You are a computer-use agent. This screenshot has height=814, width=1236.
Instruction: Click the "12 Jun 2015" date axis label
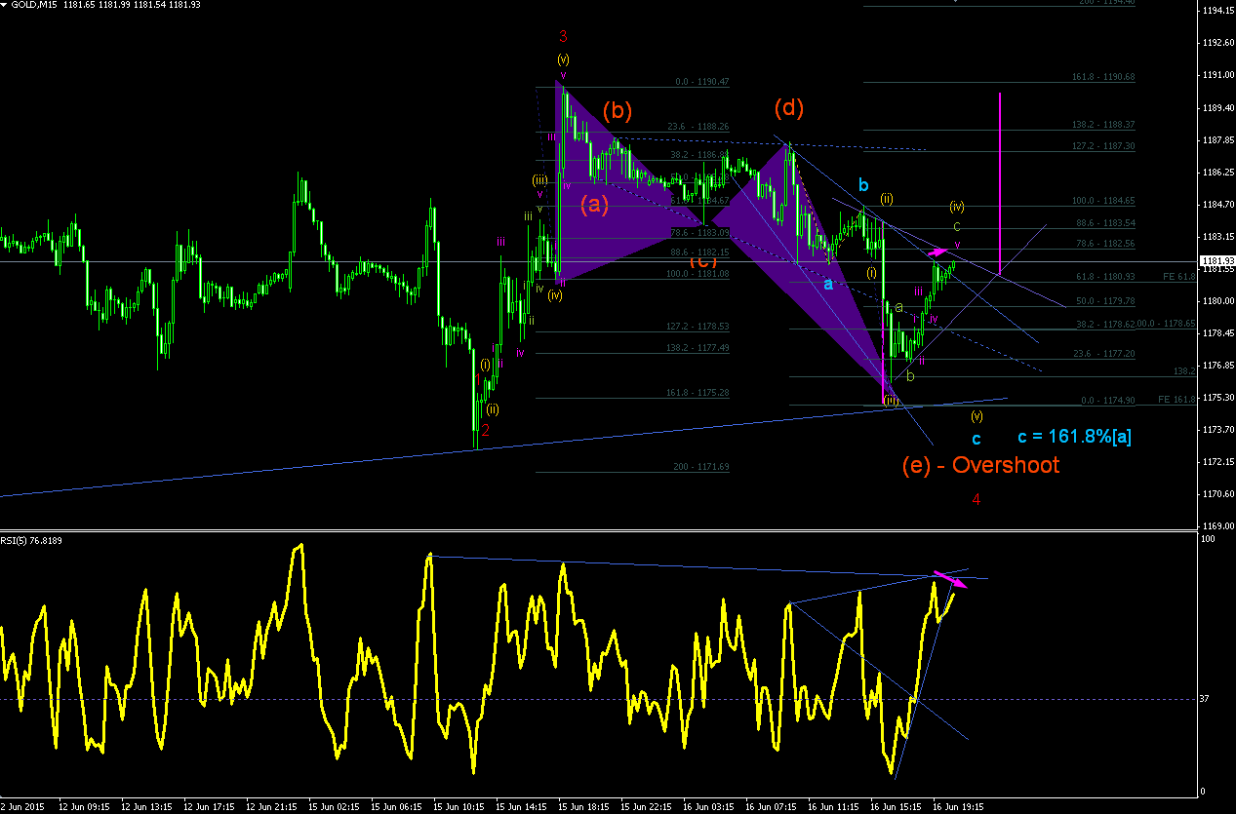click(23, 807)
